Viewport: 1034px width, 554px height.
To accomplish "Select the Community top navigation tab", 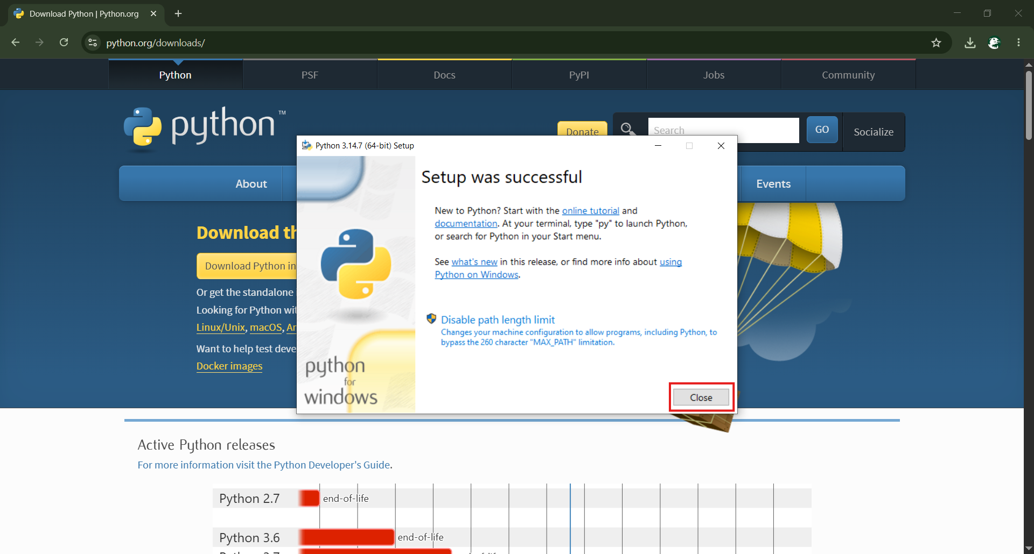I will click(848, 75).
